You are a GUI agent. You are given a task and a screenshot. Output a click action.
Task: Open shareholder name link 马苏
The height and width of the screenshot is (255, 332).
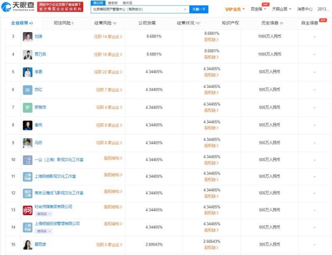tap(38, 143)
